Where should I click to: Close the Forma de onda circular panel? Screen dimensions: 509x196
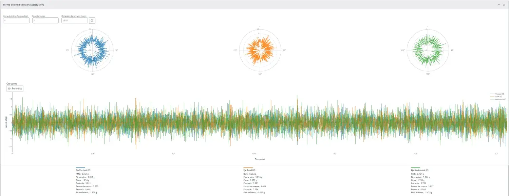504,5
